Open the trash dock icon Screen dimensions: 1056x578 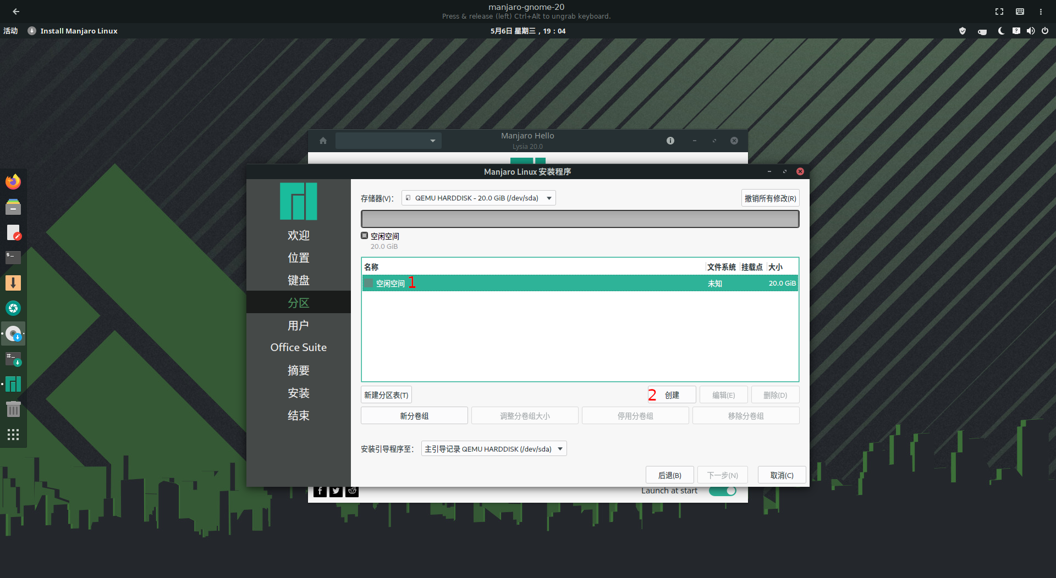click(x=13, y=409)
